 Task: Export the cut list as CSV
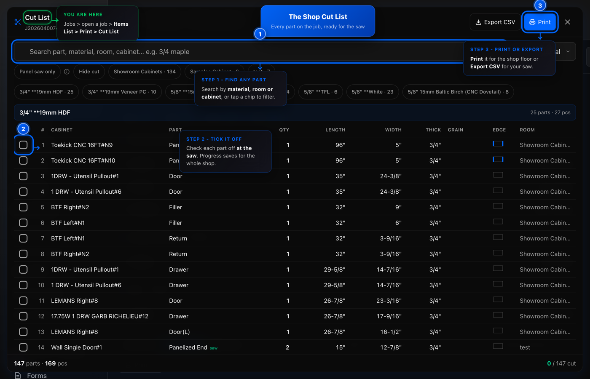pyautogui.click(x=495, y=22)
